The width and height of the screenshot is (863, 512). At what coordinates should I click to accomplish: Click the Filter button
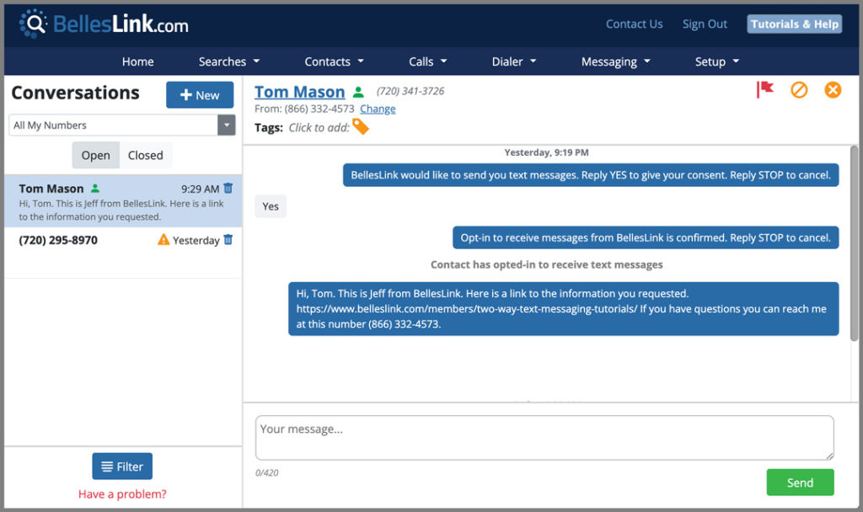tap(122, 467)
